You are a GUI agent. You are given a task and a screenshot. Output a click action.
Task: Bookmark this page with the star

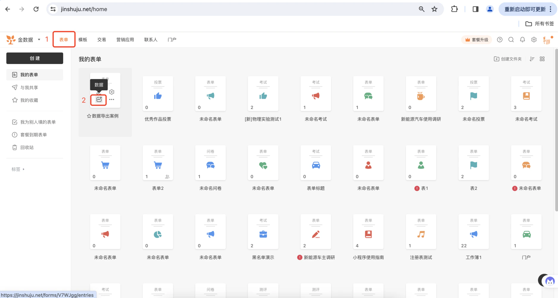(434, 9)
